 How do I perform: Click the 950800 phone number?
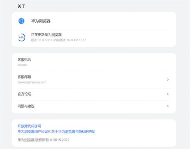click(x=22, y=65)
